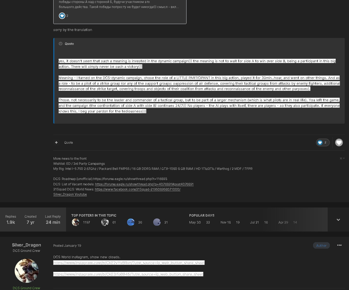Click the plus multiquote icon

point(56,143)
